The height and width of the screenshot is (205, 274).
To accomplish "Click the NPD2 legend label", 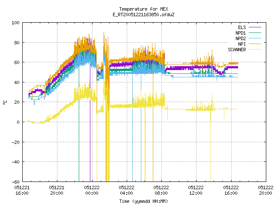I will pos(241,38).
